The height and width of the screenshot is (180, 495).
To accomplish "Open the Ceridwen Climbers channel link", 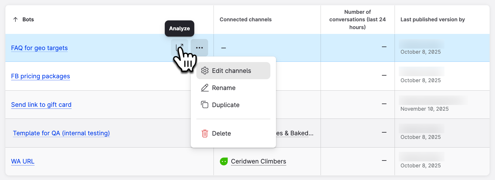I will tap(258, 161).
